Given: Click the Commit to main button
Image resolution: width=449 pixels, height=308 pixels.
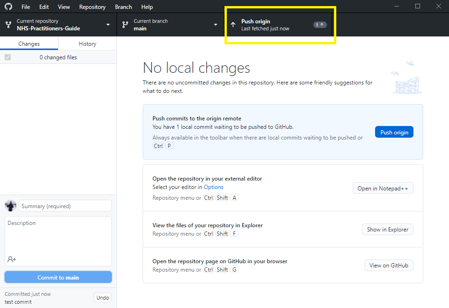Looking at the screenshot, I should [58, 277].
